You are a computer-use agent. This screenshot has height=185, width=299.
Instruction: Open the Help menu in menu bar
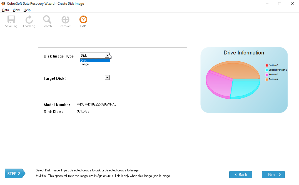click(x=27, y=10)
